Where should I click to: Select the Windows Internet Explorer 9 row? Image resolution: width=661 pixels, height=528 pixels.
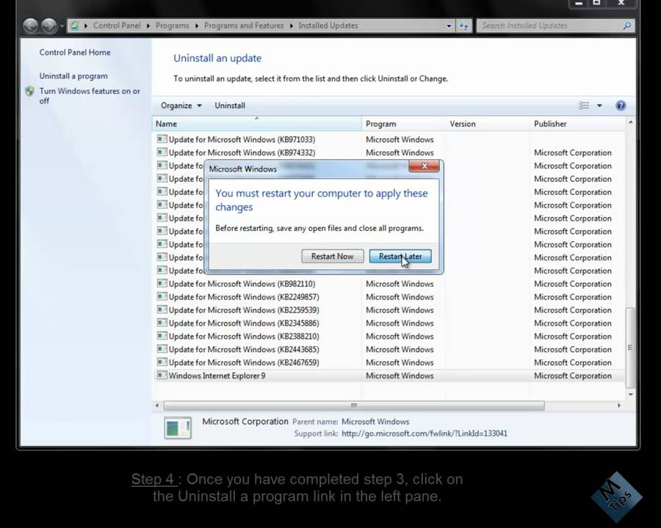[x=389, y=375]
